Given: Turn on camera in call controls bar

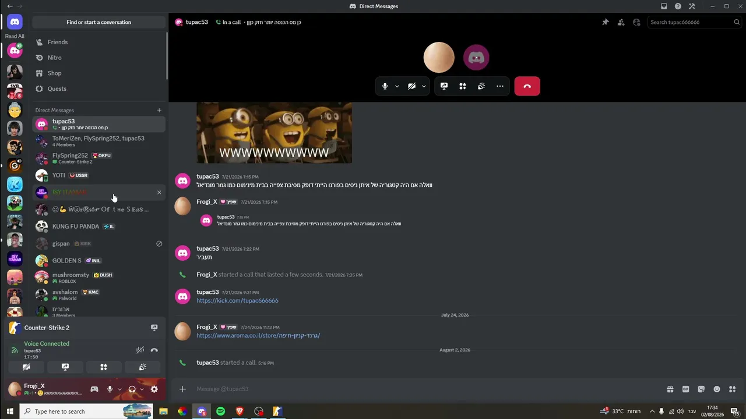Looking at the screenshot, I should 411,86.
